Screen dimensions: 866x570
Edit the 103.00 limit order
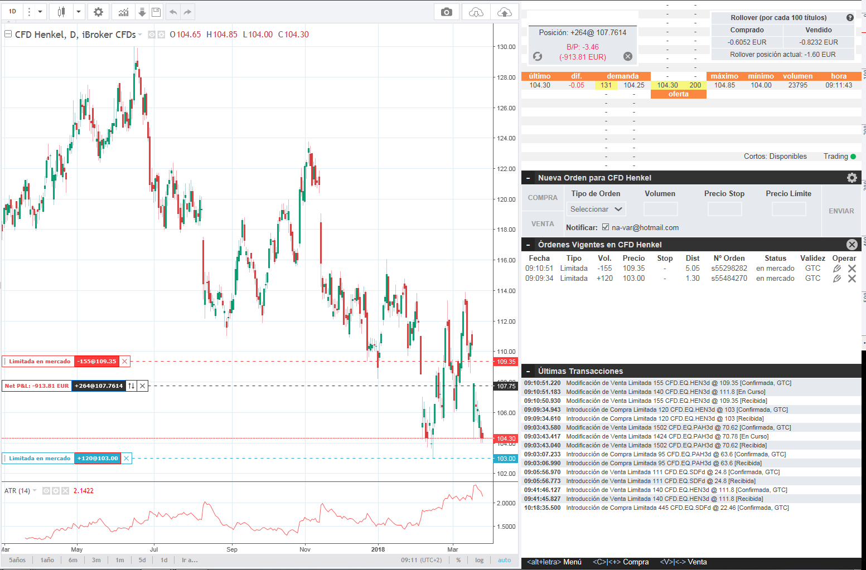click(x=837, y=279)
